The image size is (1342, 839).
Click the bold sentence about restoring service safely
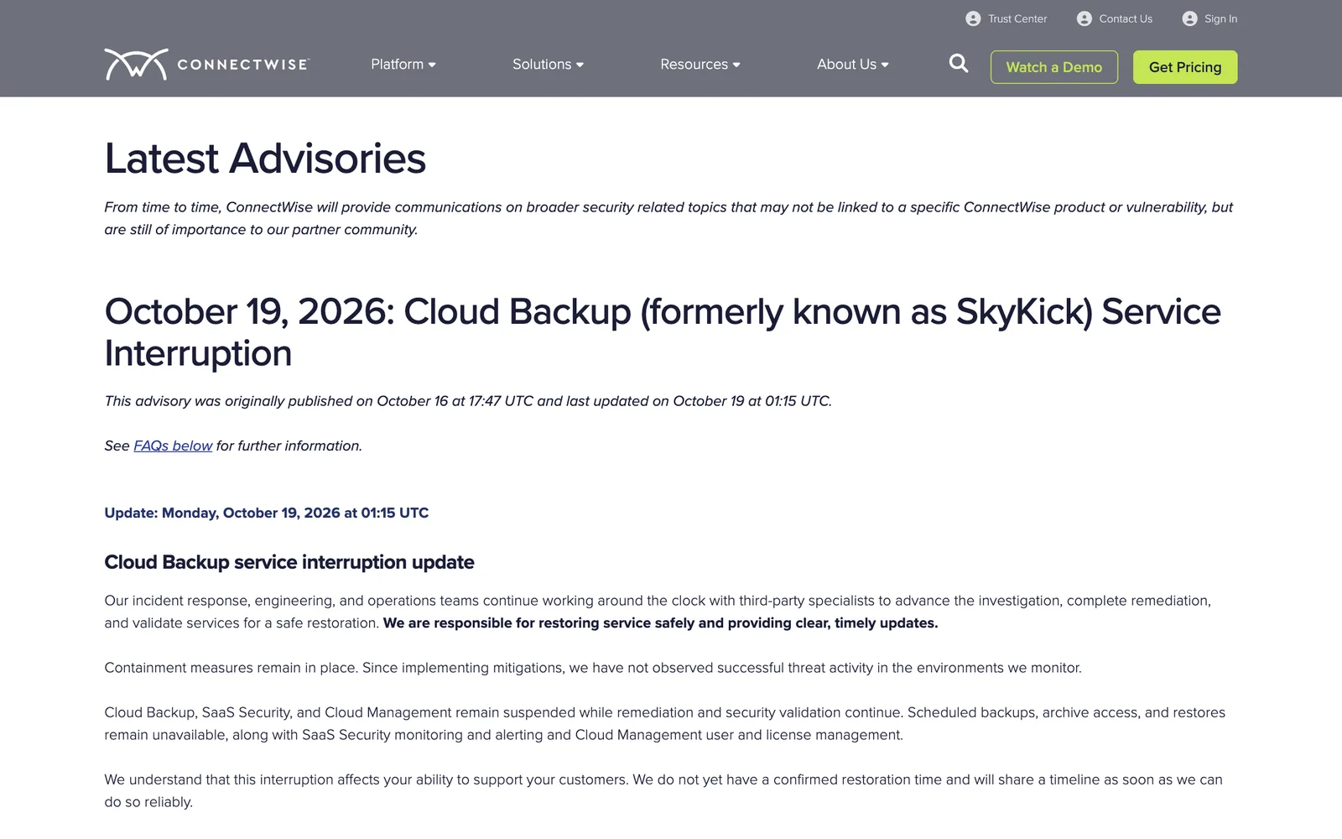[x=661, y=623]
